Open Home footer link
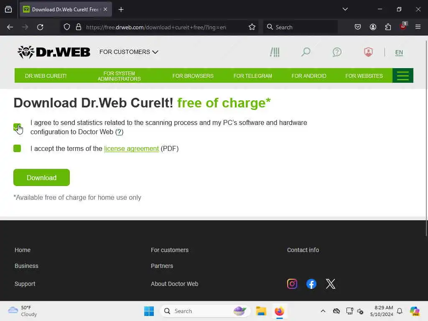 23,250
